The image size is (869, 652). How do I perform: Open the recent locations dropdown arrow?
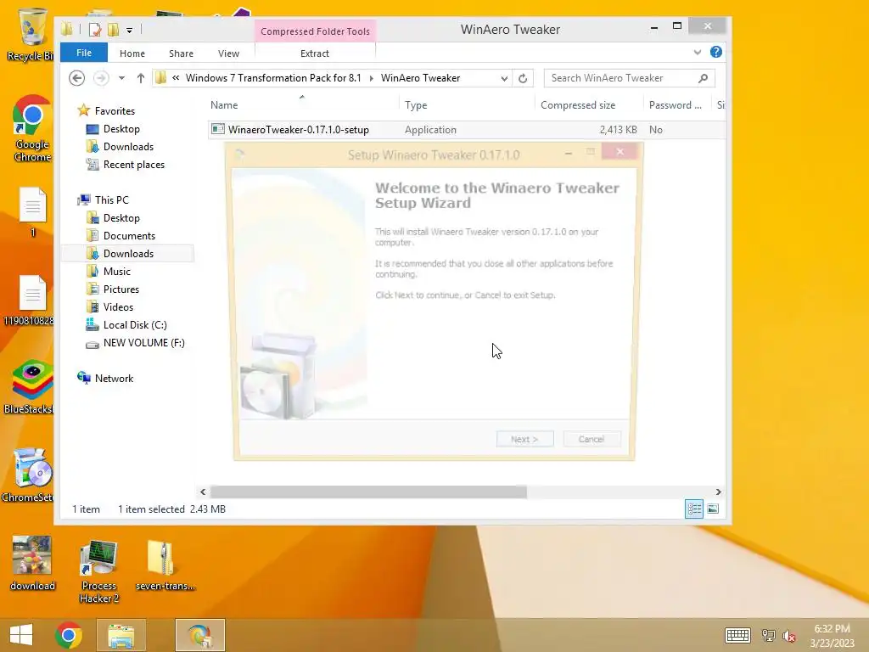(x=121, y=78)
